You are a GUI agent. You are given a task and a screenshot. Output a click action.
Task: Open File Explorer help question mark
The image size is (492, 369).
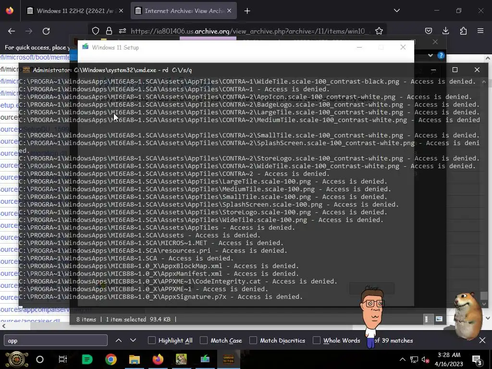click(x=441, y=56)
